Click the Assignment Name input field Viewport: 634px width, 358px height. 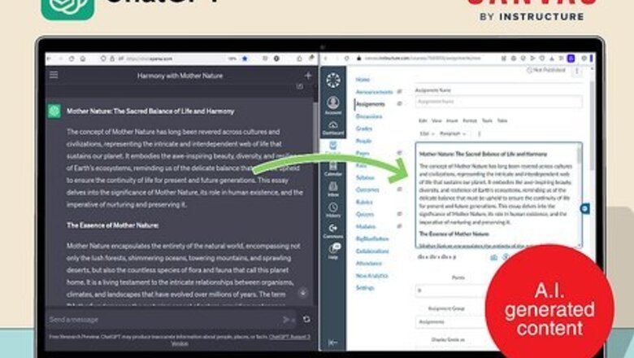[499, 102]
